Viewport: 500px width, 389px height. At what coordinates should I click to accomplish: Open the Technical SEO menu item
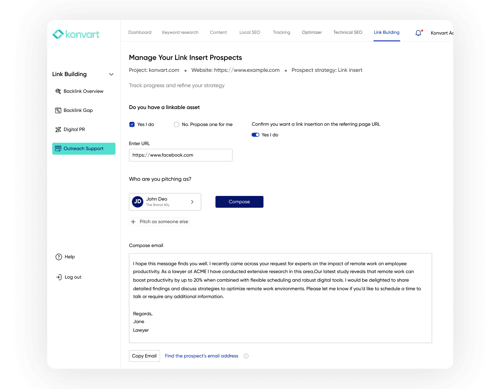pos(347,32)
